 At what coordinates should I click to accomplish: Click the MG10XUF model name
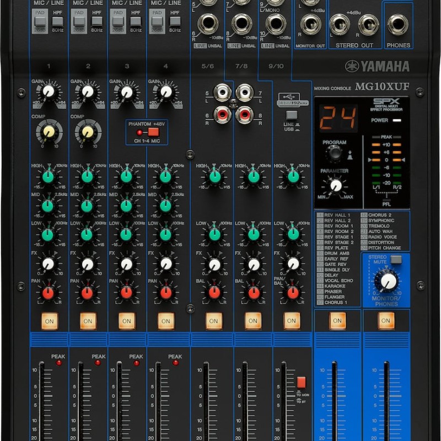coord(382,87)
